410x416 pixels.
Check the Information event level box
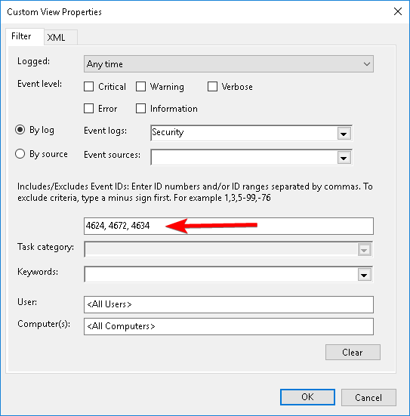140,109
